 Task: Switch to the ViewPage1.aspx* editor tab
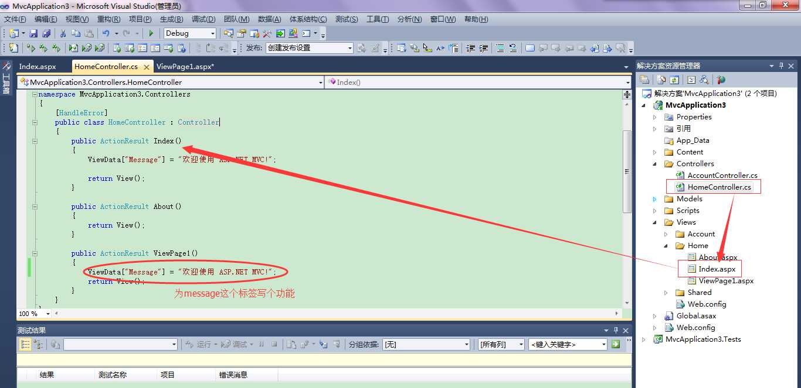185,67
